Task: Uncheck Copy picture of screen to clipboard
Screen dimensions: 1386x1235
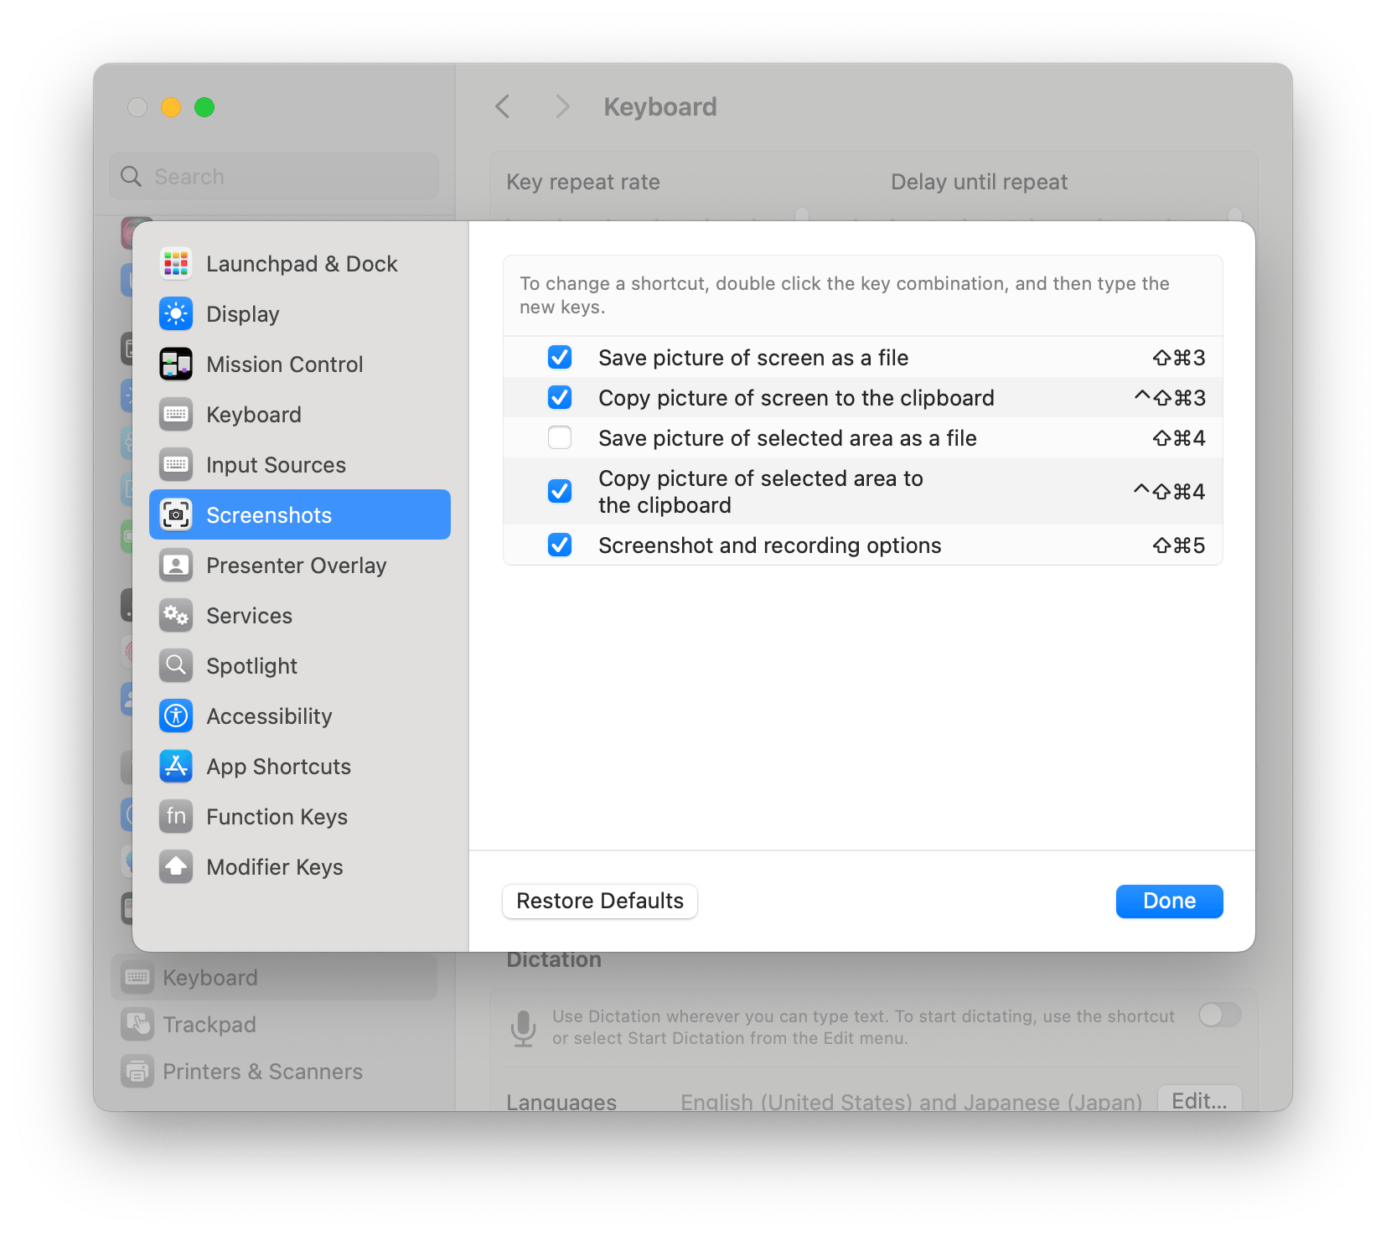Action: click(x=560, y=397)
